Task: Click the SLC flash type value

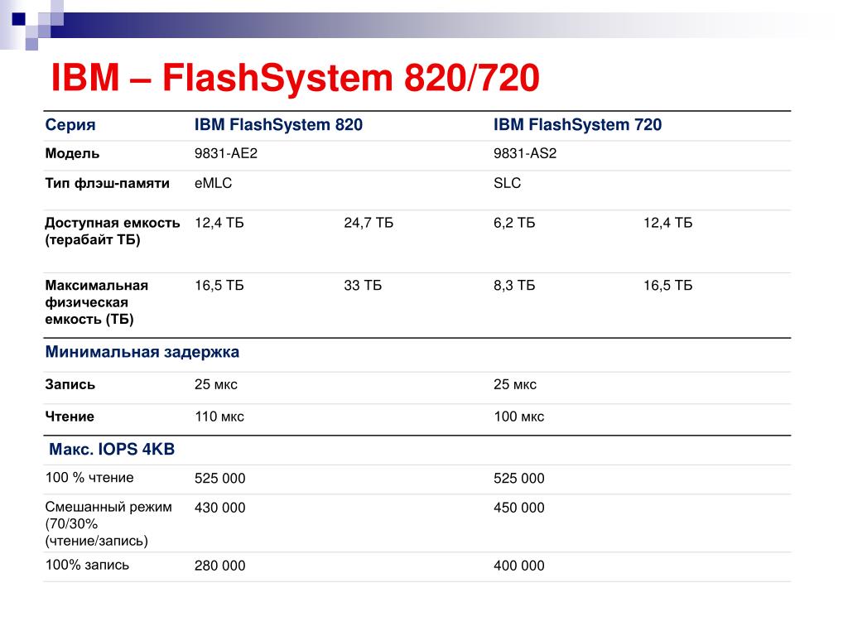Action: click(x=508, y=183)
